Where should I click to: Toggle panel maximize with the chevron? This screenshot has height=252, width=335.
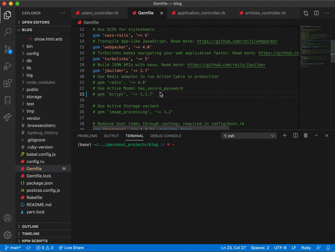point(316,136)
